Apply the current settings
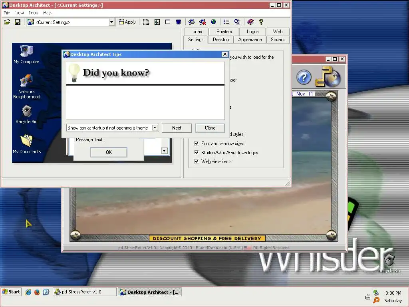Screen dimensions: 409x307 click(127, 22)
